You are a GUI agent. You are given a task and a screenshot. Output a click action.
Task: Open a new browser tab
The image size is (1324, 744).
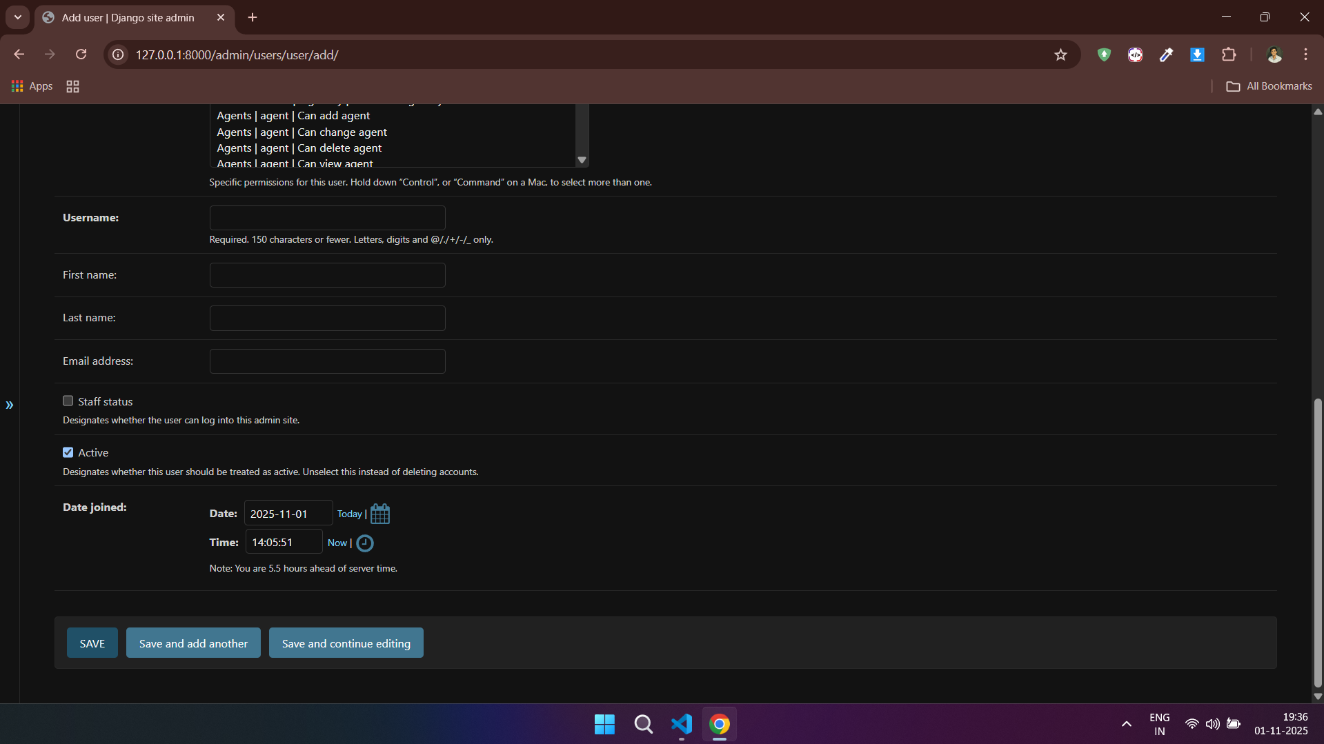click(253, 17)
